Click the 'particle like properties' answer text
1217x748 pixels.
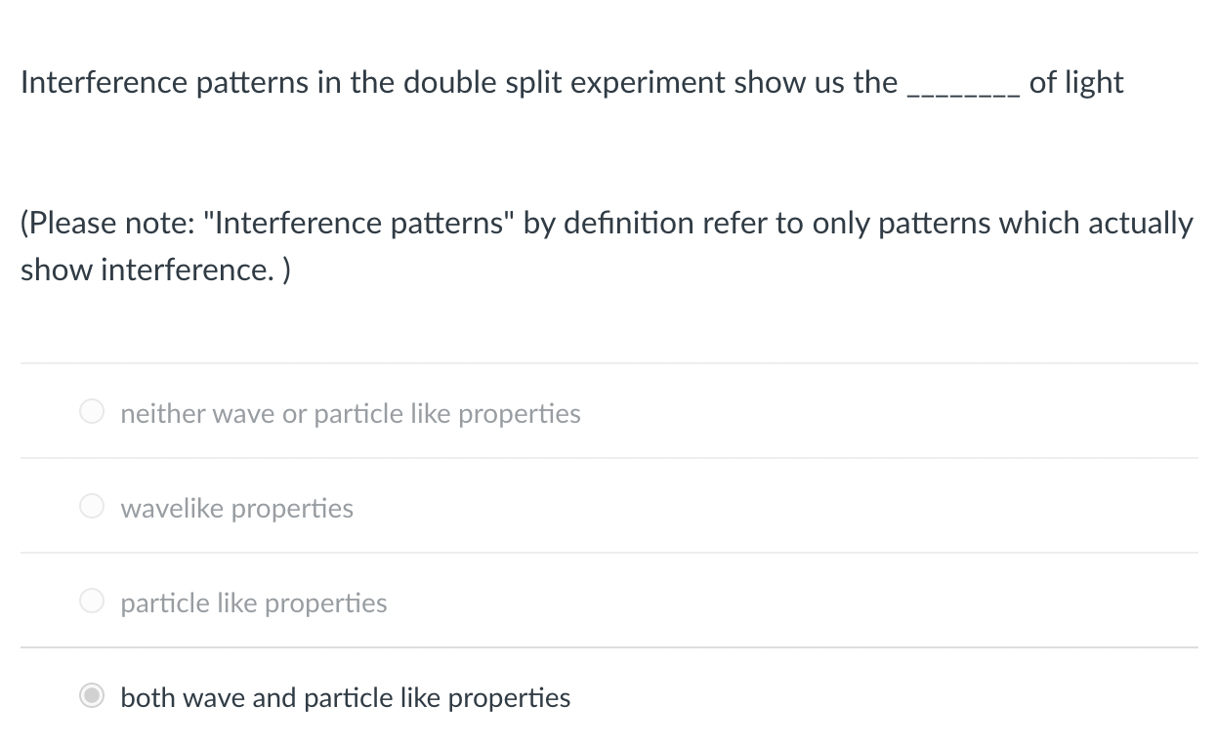click(x=253, y=603)
